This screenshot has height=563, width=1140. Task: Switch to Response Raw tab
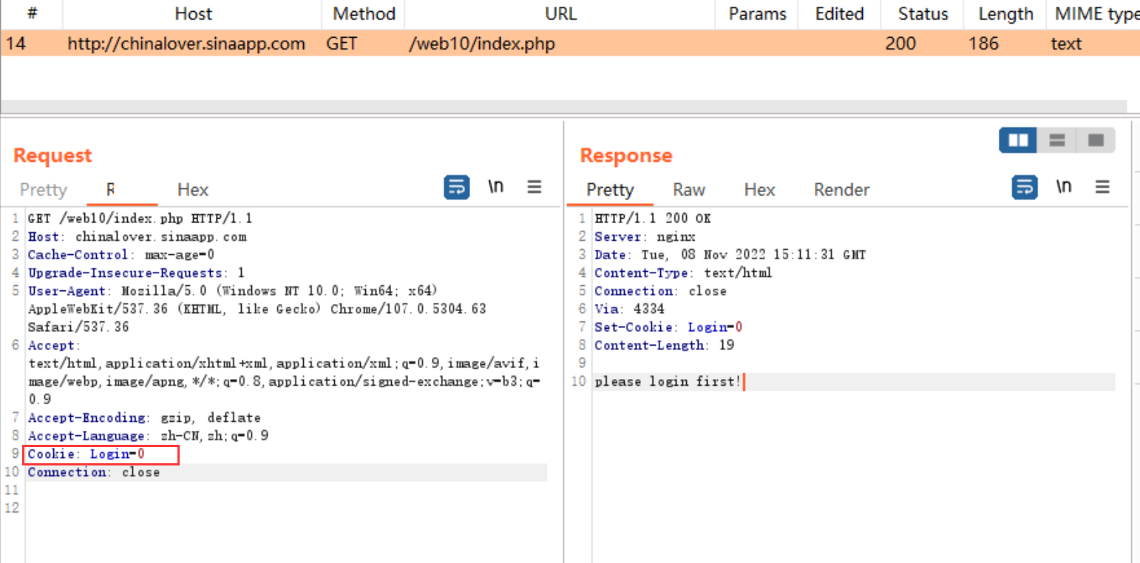pyautogui.click(x=689, y=190)
